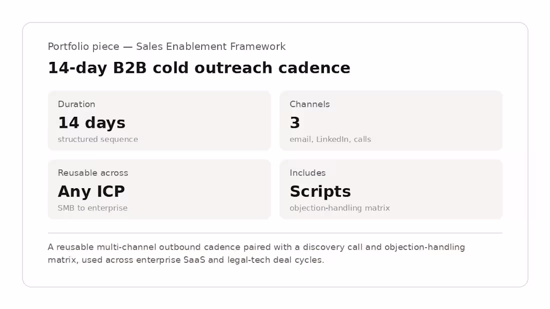
Task: Select the 'objection-handling matrix' caption
Action: coord(340,208)
